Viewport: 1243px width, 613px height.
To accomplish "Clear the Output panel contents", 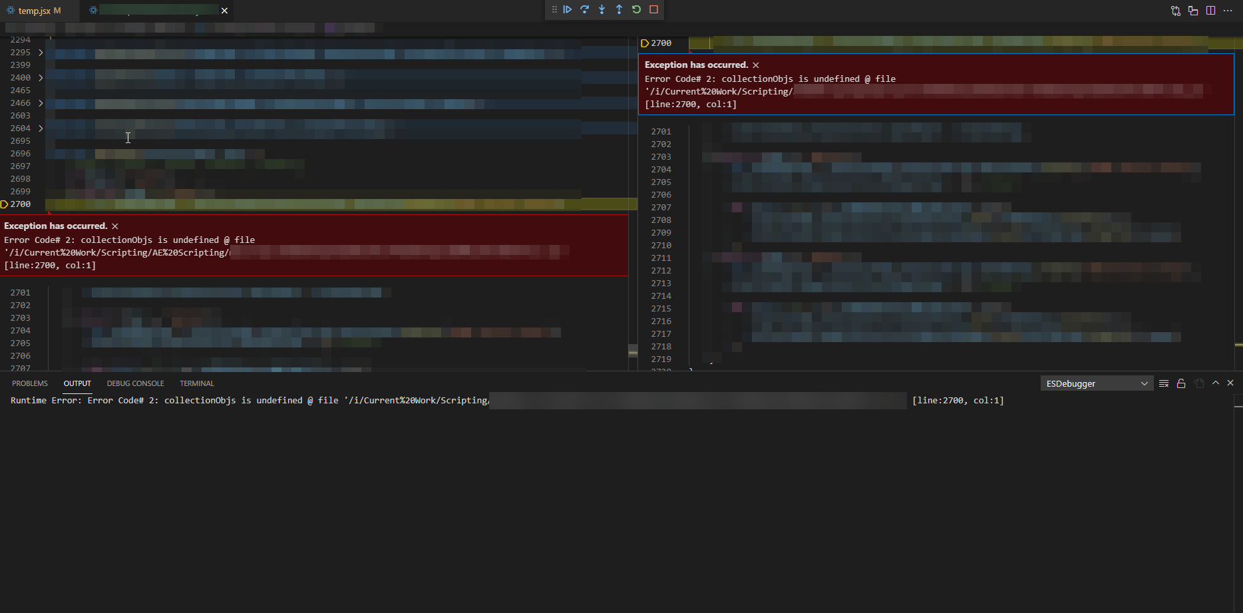I will (1164, 383).
